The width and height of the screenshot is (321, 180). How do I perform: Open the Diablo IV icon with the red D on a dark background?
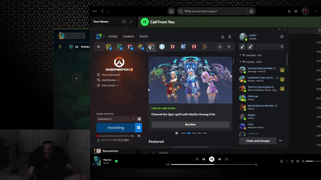click(x=173, y=47)
